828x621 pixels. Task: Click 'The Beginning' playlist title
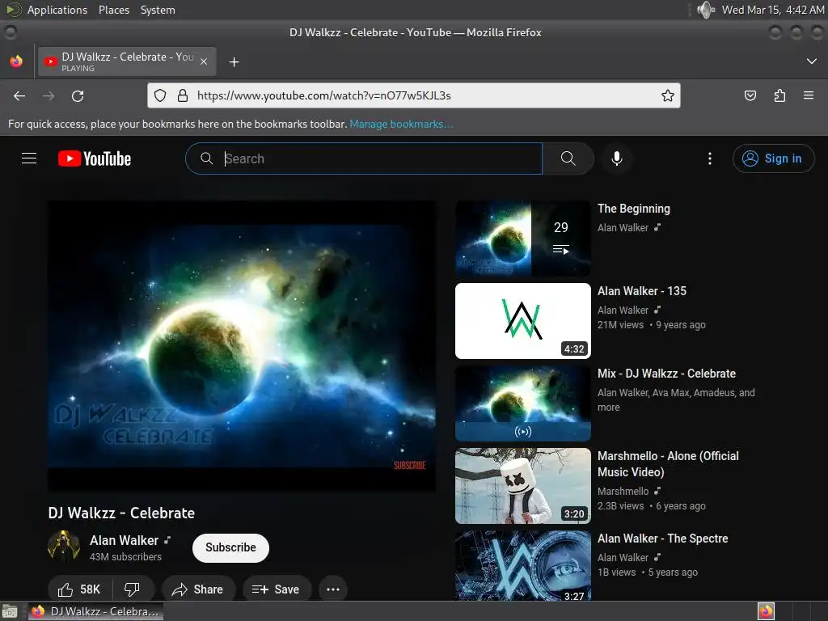pos(634,209)
